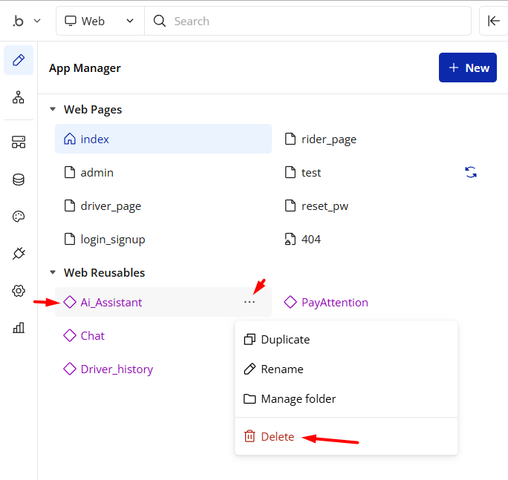Open the Data tab database icon

coord(19,180)
